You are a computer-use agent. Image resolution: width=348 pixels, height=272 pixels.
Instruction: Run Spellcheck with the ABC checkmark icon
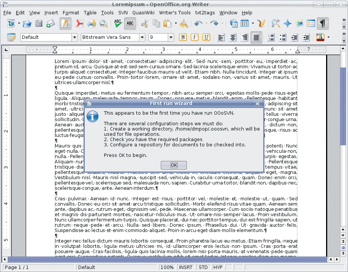118,23
